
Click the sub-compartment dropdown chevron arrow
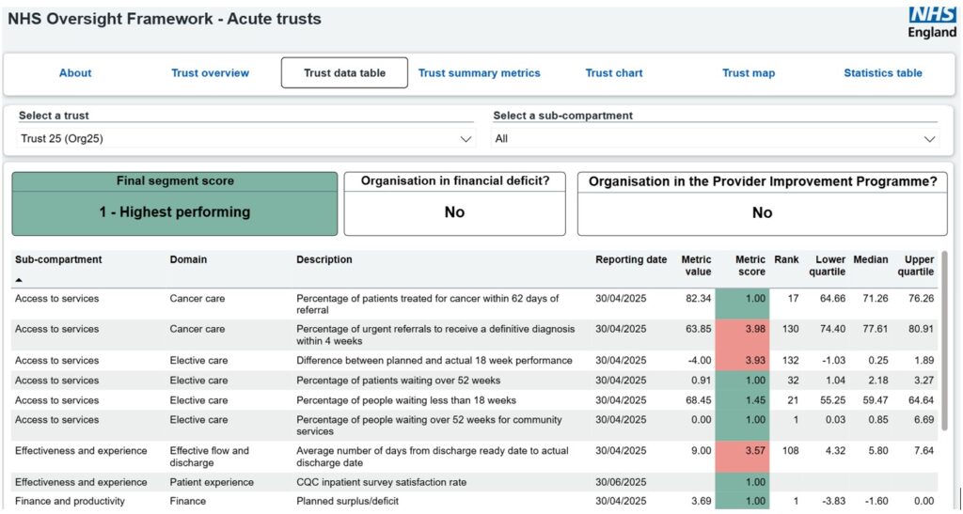930,139
